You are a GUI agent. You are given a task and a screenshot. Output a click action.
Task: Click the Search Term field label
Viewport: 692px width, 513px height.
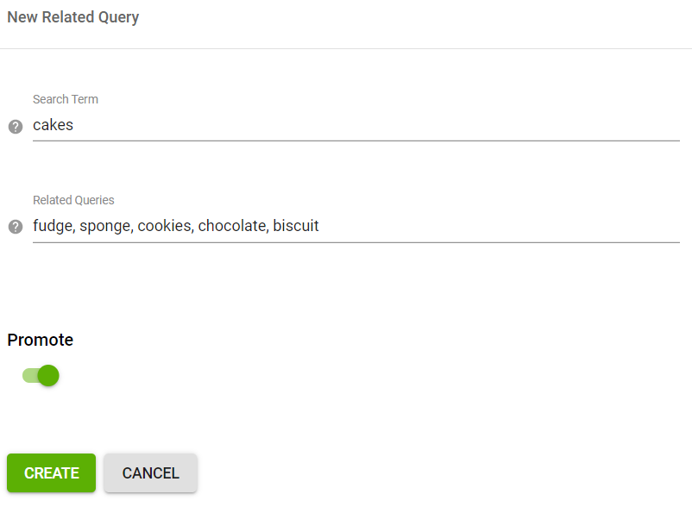66,99
